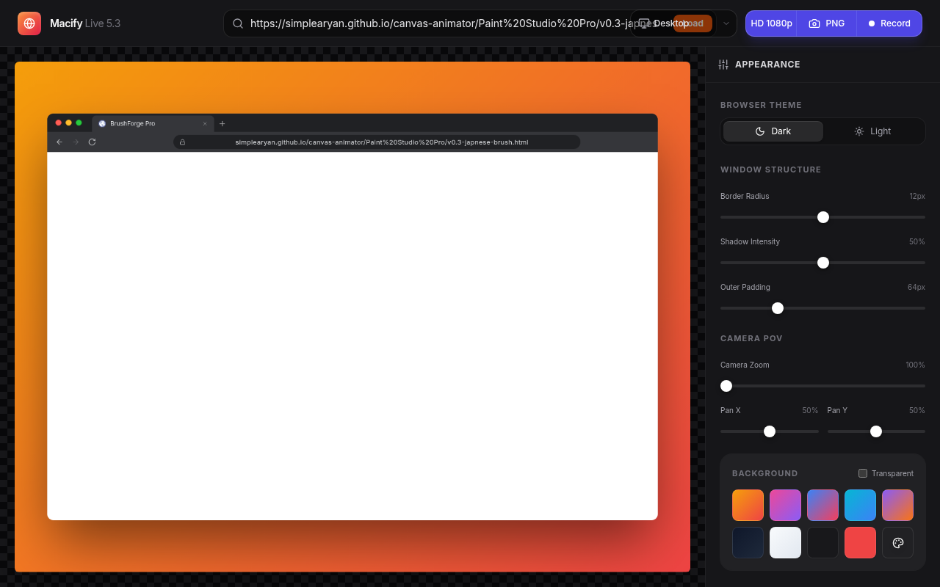
Task: Click the padlock icon in mock address bar
Action: [182, 142]
